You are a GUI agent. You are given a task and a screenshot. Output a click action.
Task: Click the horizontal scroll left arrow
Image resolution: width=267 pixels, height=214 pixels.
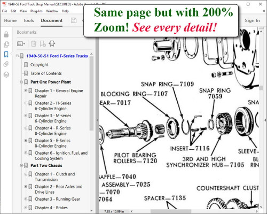pos(132,211)
